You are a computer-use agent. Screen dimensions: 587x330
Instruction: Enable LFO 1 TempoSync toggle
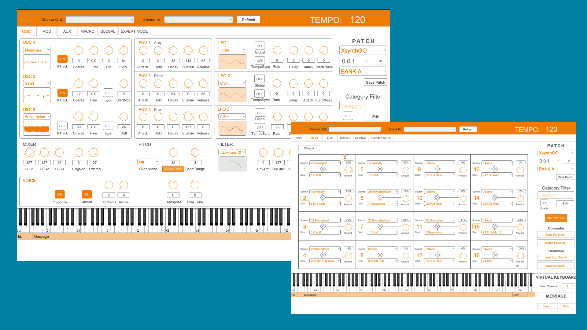260,61
